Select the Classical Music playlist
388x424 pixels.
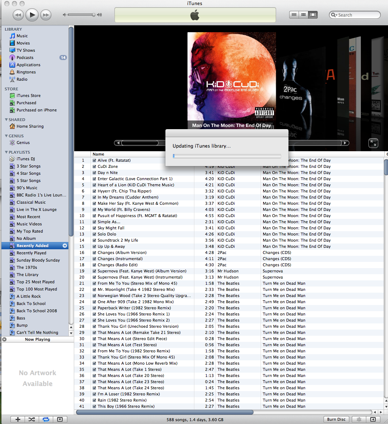31,203
